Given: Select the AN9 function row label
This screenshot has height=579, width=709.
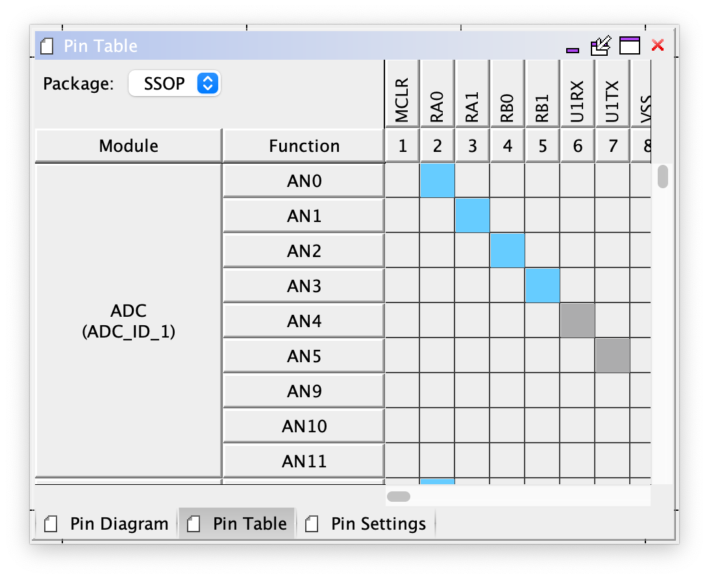Looking at the screenshot, I should [304, 391].
